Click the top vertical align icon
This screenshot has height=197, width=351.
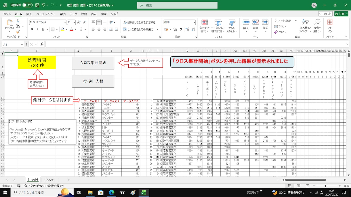93,22
